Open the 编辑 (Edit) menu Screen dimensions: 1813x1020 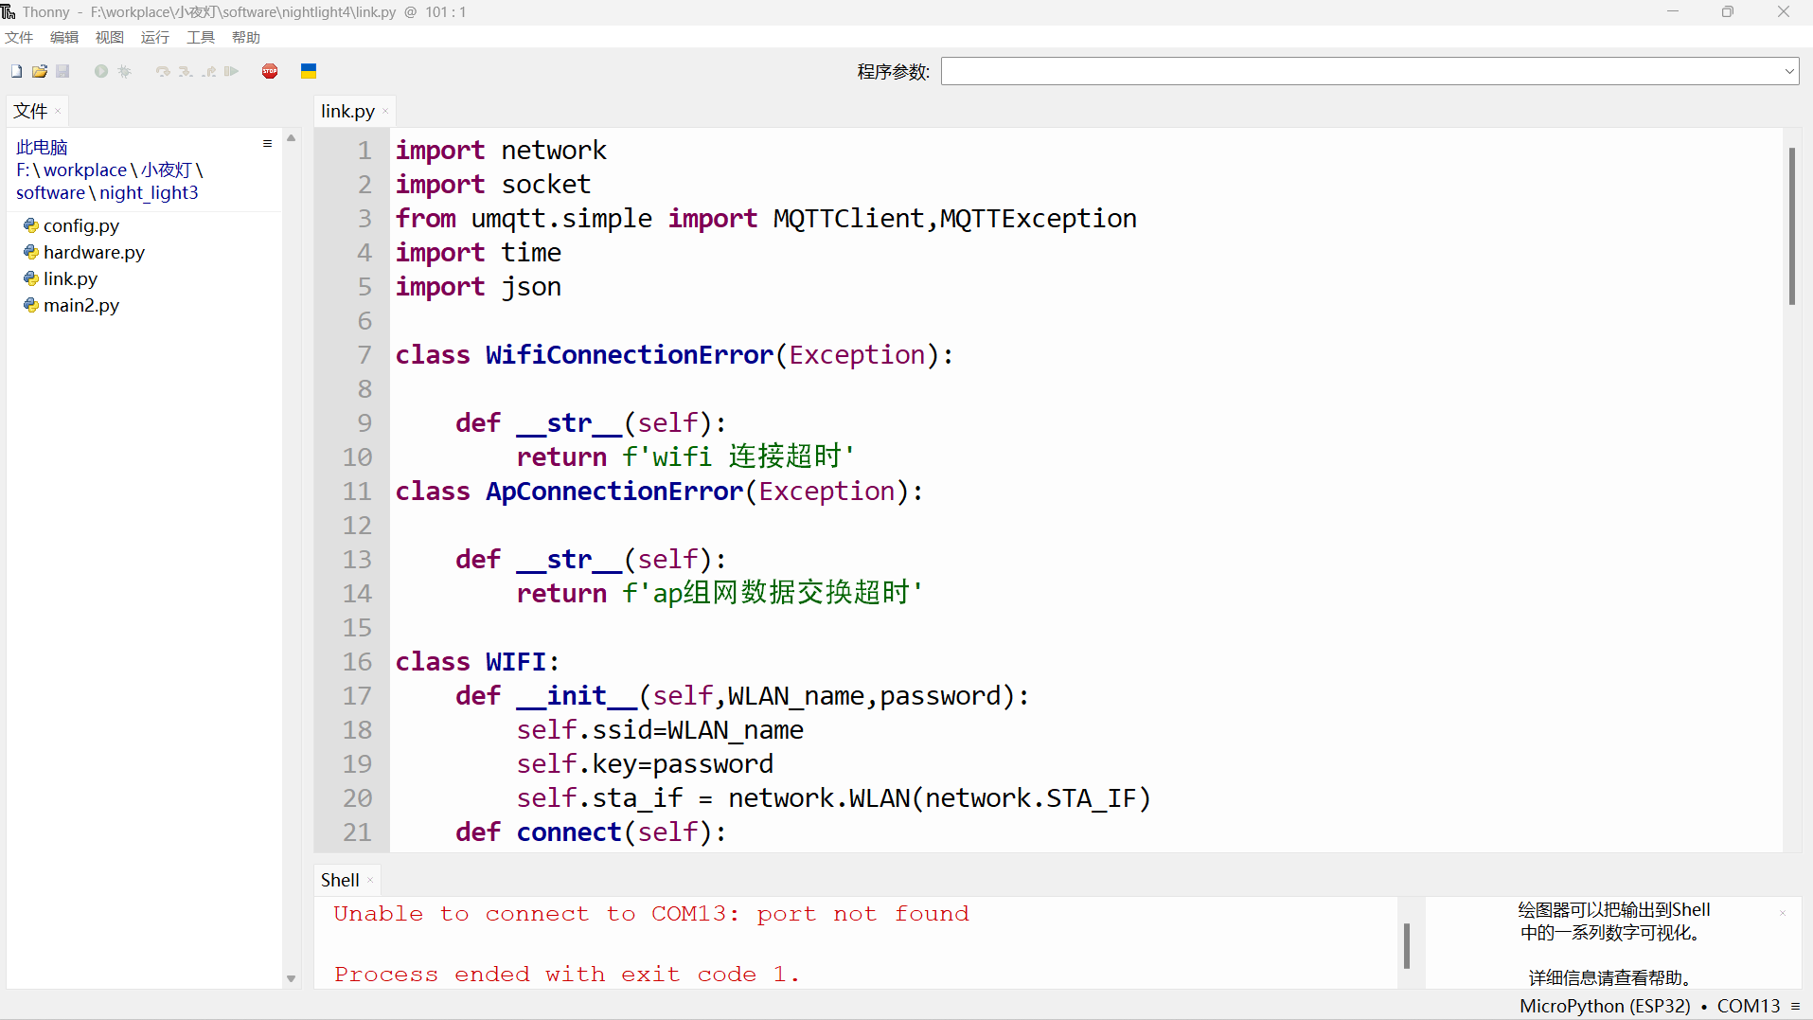[x=64, y=37]
